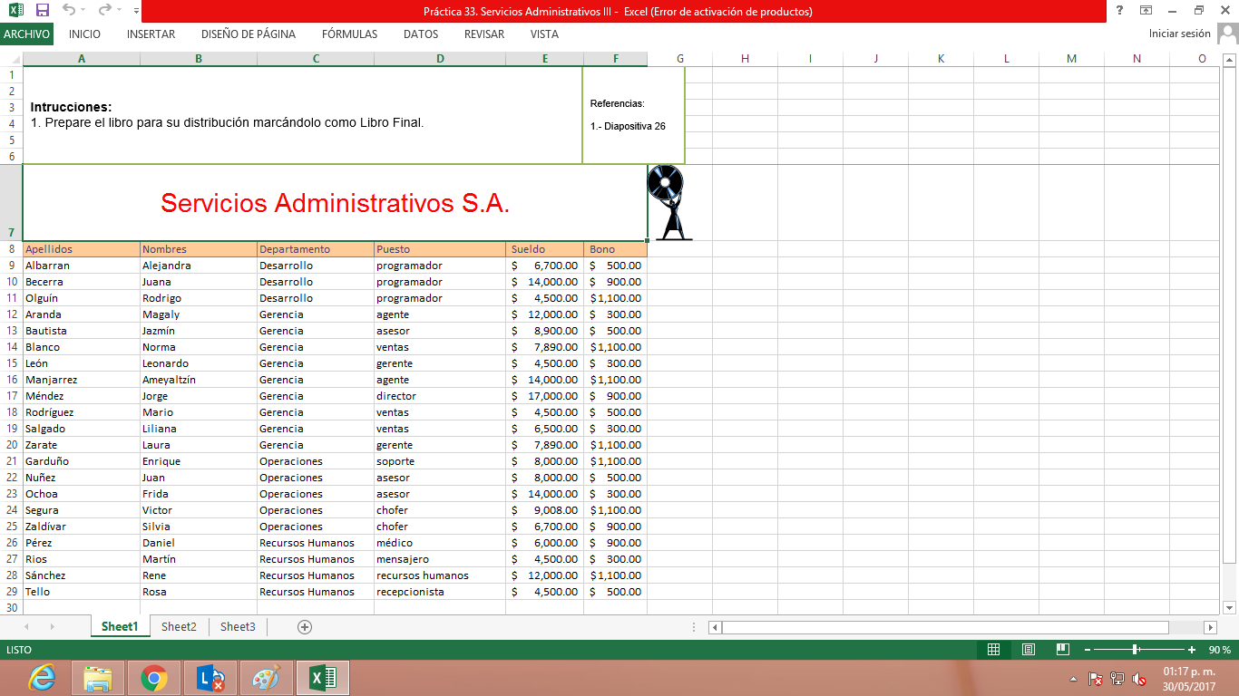Select the Servicios Administrativos S.A. title cell
Screen dimensions: 1239x696
coord(335,202)
